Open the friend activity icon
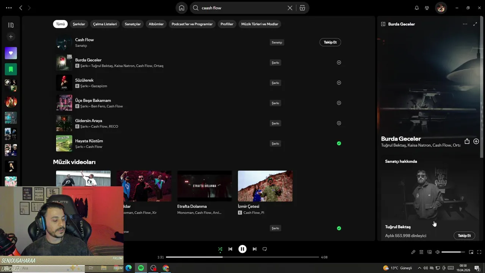The image size is (485, 273). point(427,8)
